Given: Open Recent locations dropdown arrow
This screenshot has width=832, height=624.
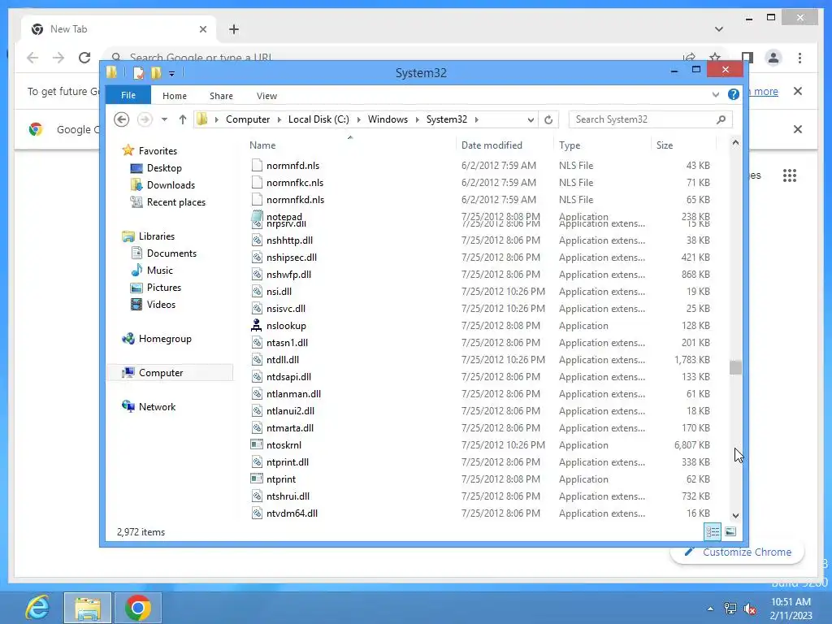Looking at the screenshot, I should point(164,119).
